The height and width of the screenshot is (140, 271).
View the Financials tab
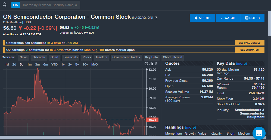(70, 57)
